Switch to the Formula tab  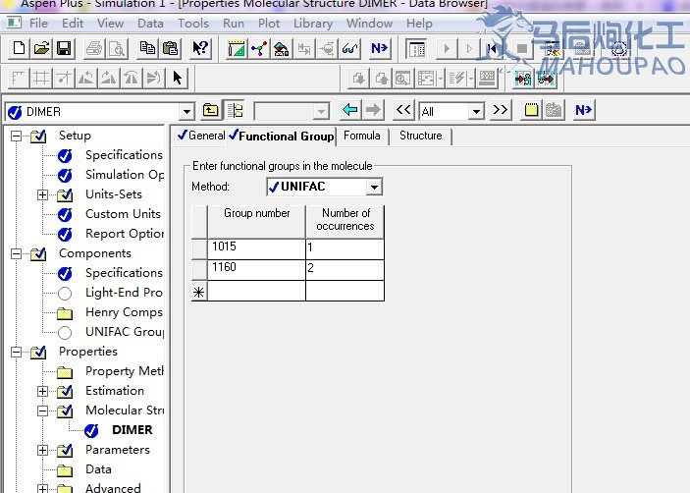(362, 136)
